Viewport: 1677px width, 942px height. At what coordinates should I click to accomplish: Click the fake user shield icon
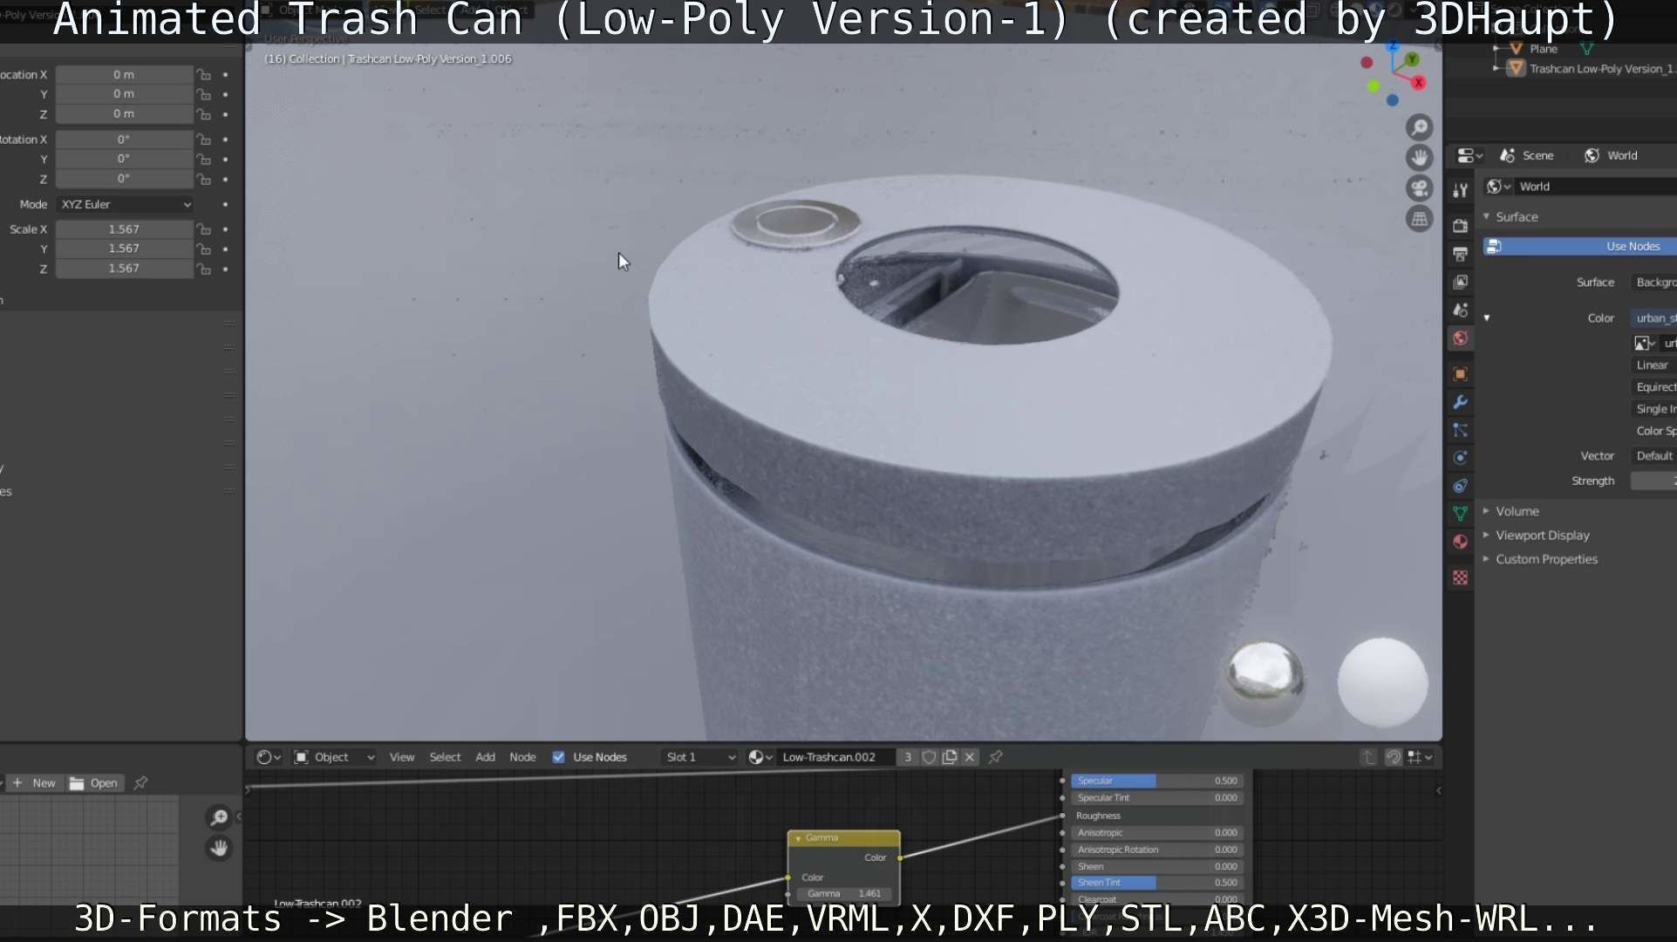point(930,757)
